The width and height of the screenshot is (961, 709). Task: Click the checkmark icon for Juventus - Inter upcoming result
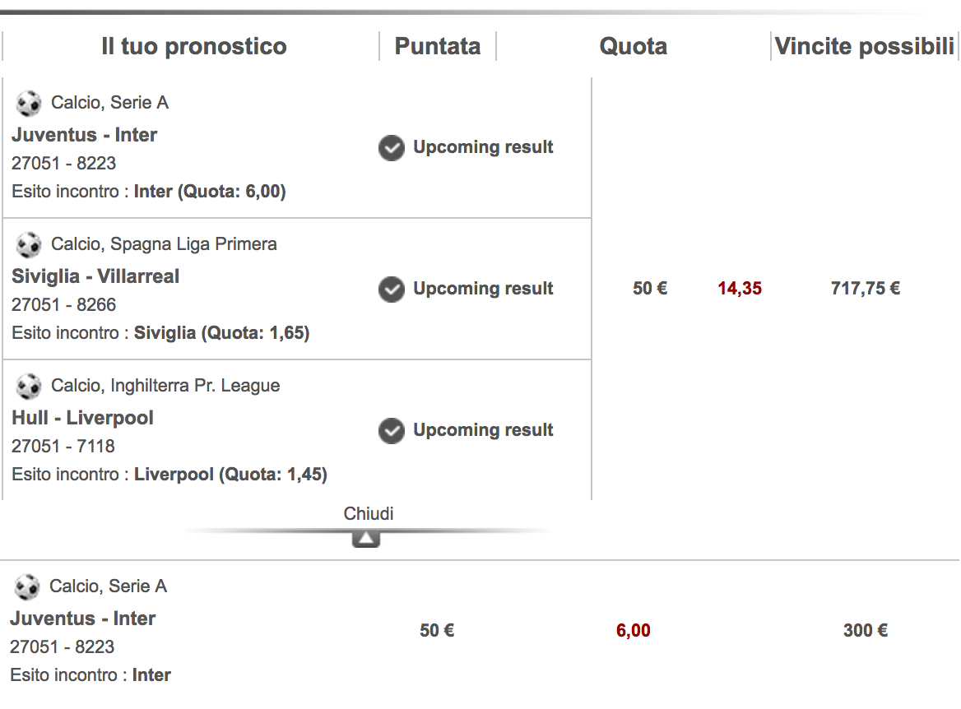point(392,148)
